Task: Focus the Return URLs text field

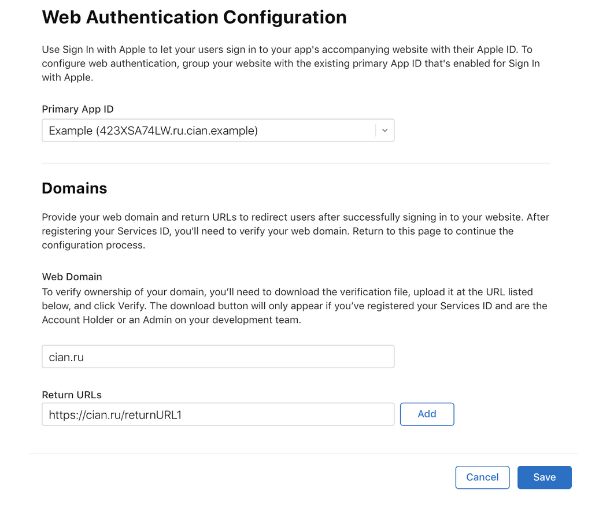Action: [217, 414]
